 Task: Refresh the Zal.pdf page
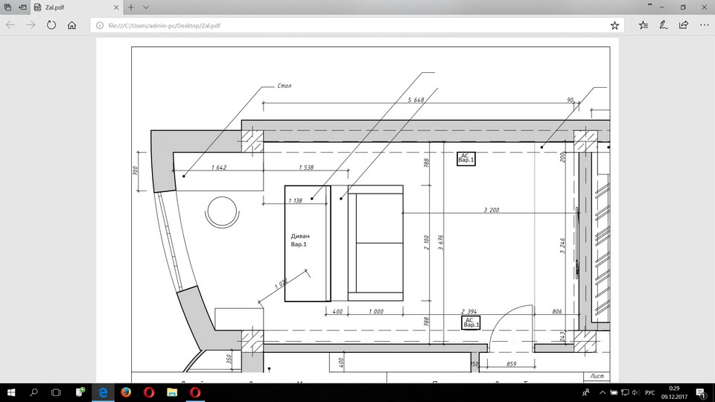(x=51, y=25)
